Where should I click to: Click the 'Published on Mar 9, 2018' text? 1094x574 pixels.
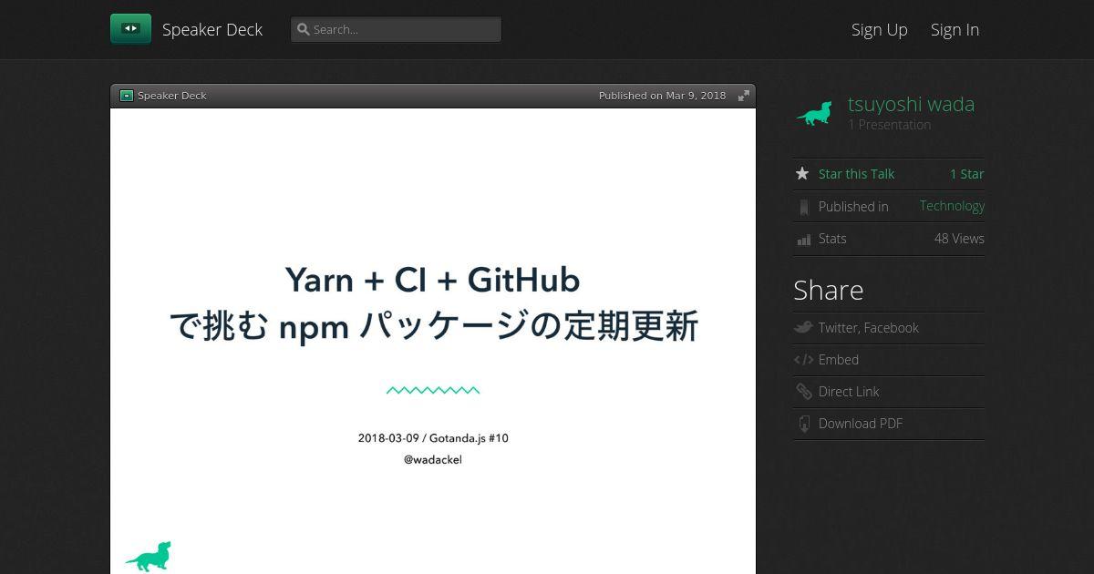(x=663, y=96)
